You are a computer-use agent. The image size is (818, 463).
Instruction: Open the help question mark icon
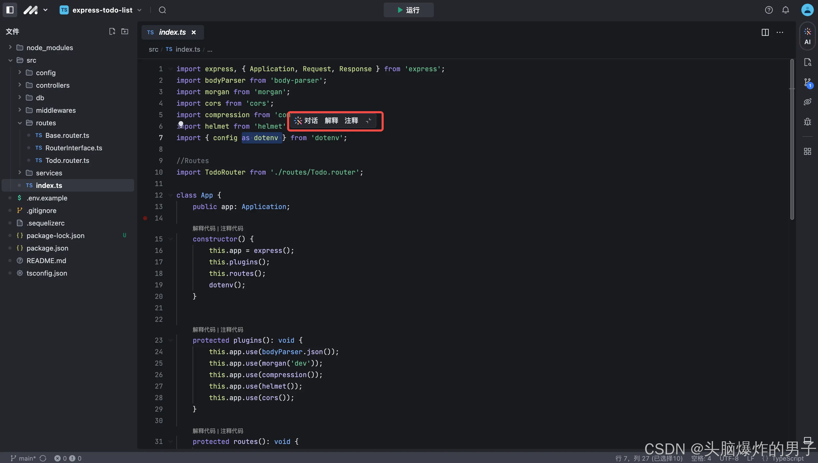click(x=769, y=10)
